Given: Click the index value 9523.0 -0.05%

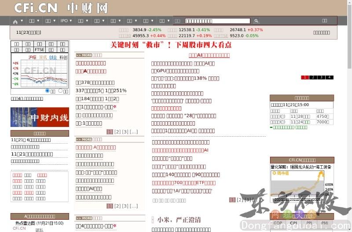Looking at the screenshot, I should point(244,36).
